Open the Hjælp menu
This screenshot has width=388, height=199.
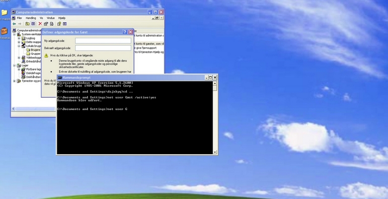tap(62, 18)
